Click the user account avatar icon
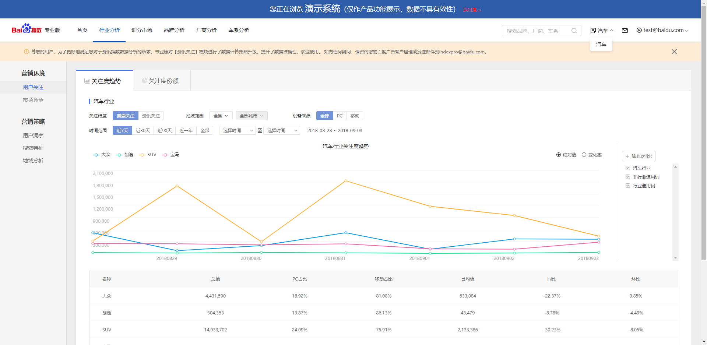Image resolution: width=707 pixels, height=345 pixels. coord(639,30)
